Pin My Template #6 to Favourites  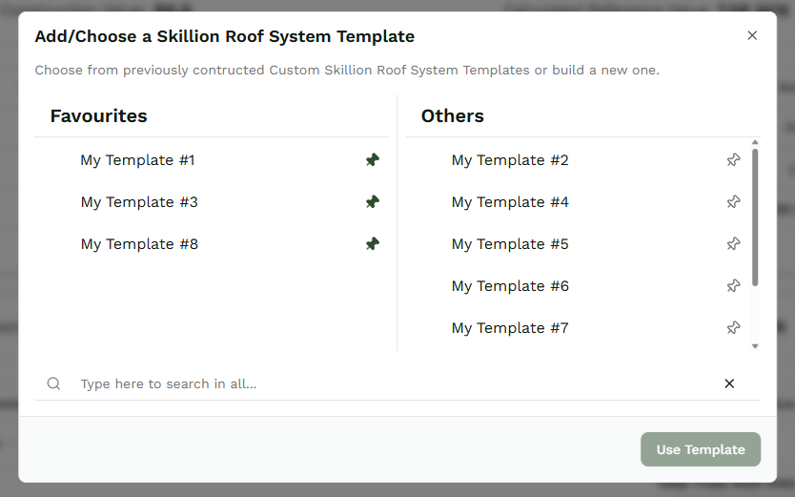pyautogui.click(x=733, y=286)
